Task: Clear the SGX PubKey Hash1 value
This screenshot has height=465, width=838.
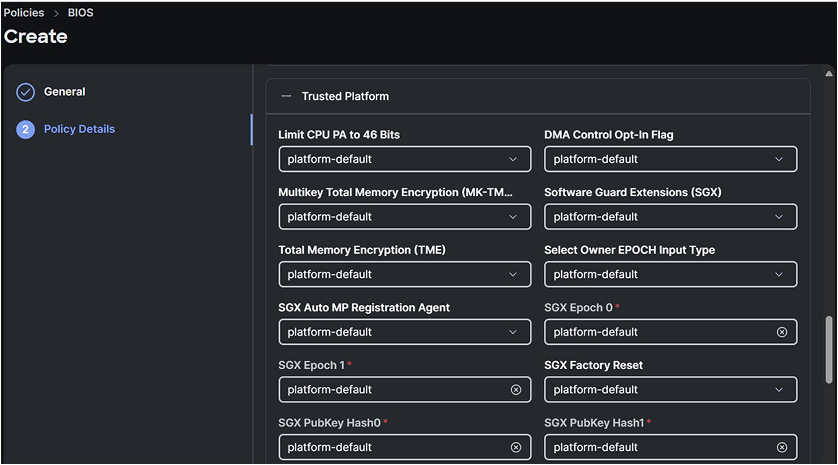Action: 782,447
